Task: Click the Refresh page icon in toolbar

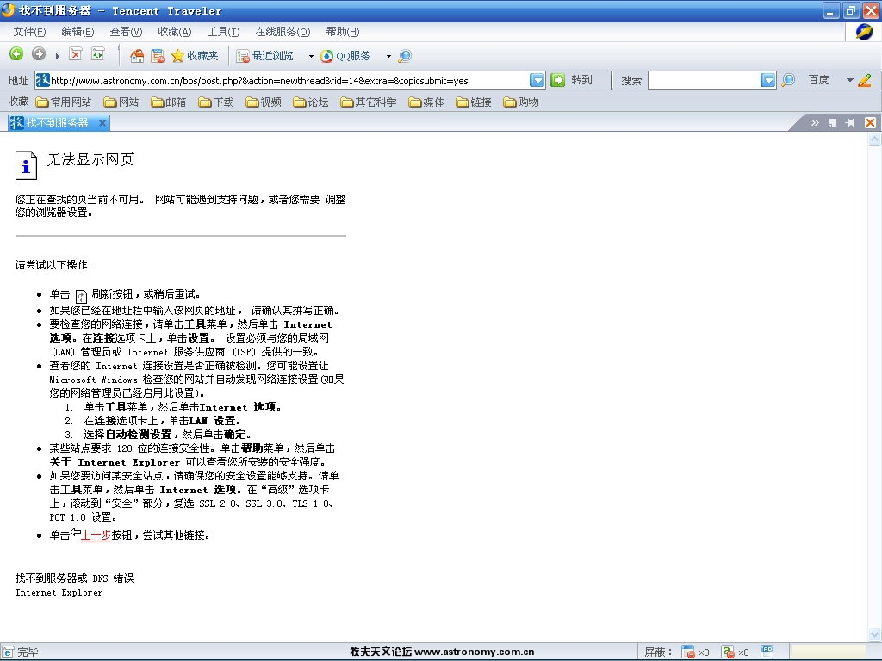Action: [x=98, y=54]
